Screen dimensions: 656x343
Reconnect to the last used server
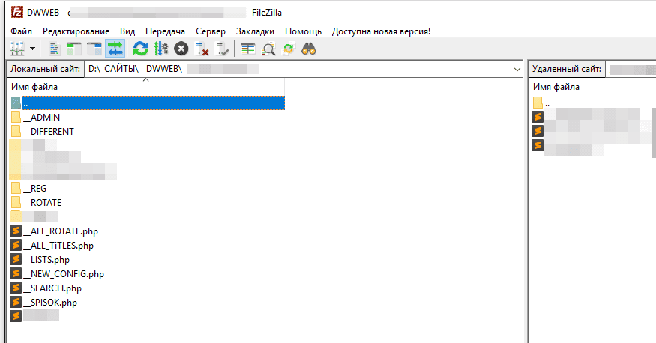[x=222, y=49]
